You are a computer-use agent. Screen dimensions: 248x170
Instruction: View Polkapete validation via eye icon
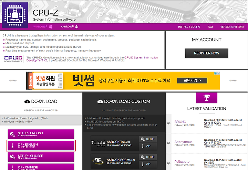tap(168, 163)
